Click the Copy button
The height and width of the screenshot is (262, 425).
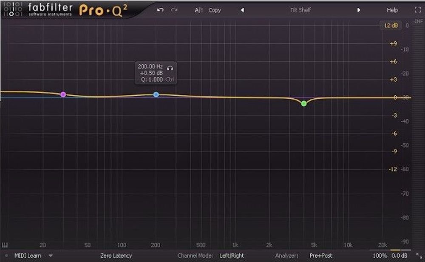(x=215, y=10)
